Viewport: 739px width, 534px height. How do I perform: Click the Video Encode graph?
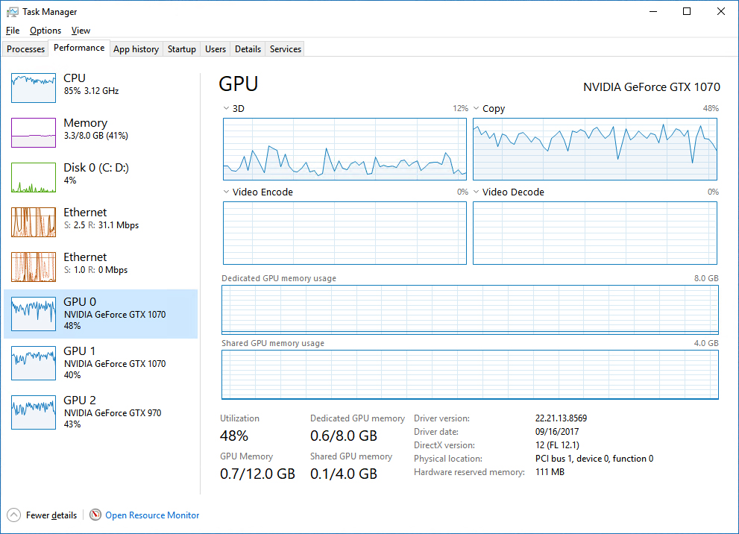tap(345, 233)
